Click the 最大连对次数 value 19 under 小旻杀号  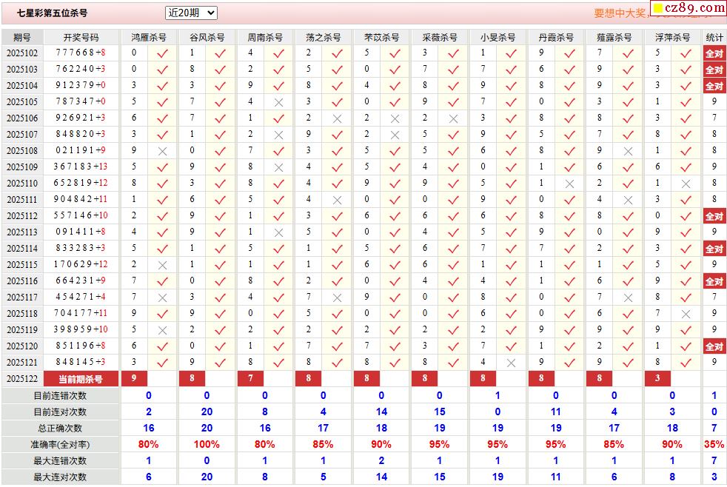click(497, 477)
